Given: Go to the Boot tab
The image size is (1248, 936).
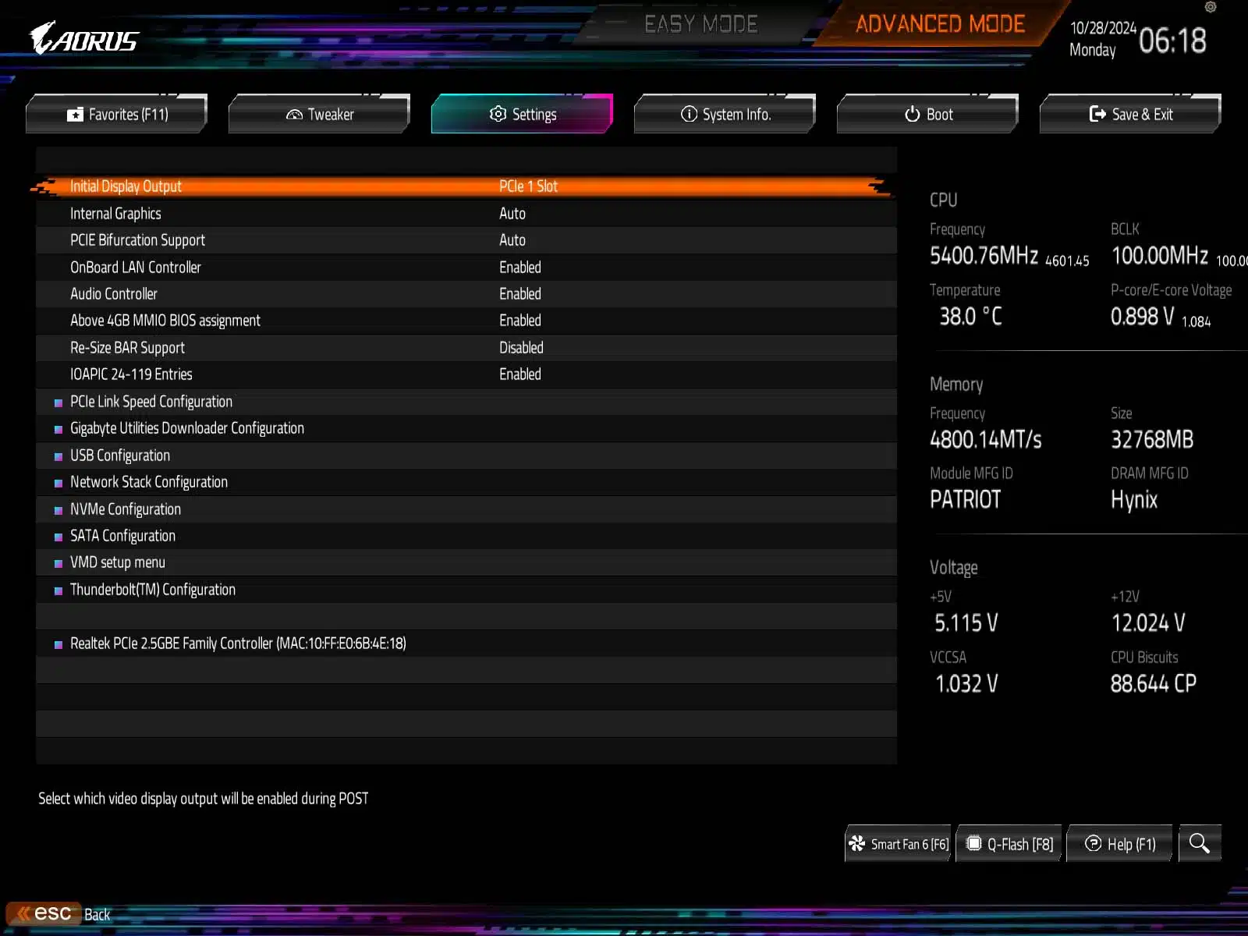Looking at the screenshot, I should click(928, 114).
